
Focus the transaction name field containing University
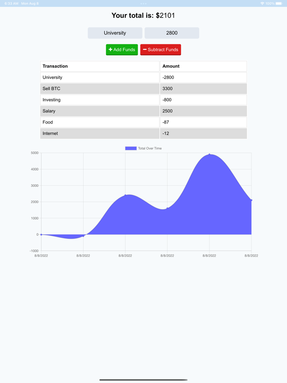115,33
